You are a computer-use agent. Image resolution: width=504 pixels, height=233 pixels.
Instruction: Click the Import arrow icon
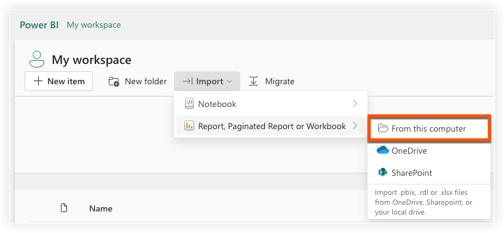pos(187,81)
